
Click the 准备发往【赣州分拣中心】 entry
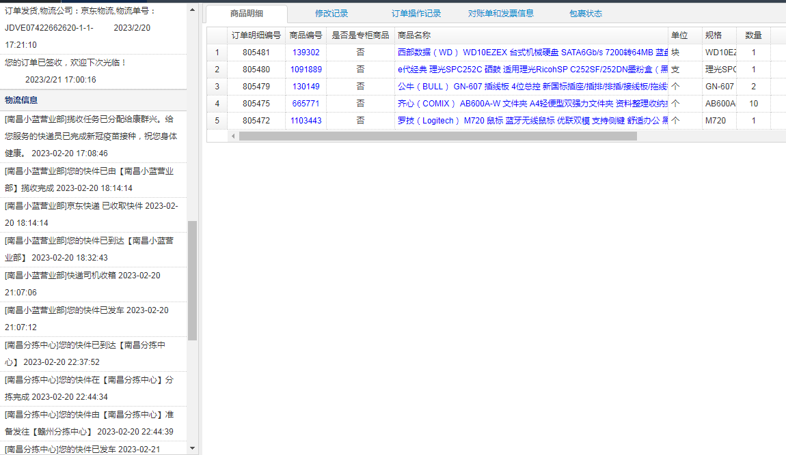[93, 423]
